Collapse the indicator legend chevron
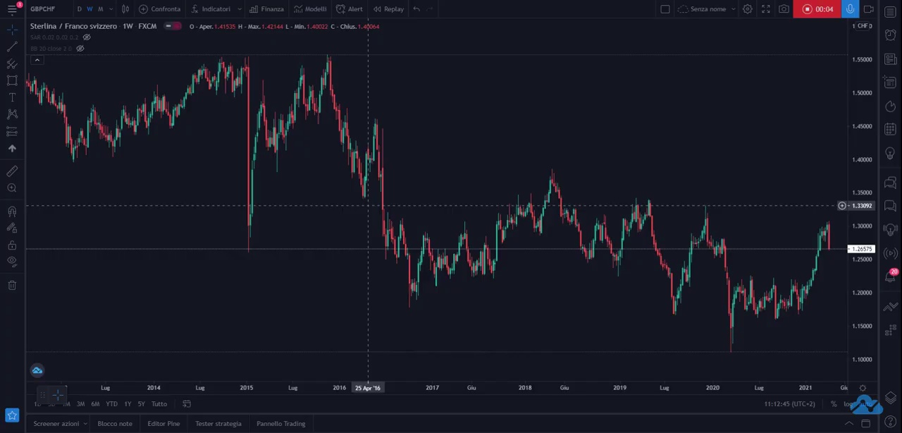Image resolution: width=902 pixels, height=433 pixels. (37, 60)
